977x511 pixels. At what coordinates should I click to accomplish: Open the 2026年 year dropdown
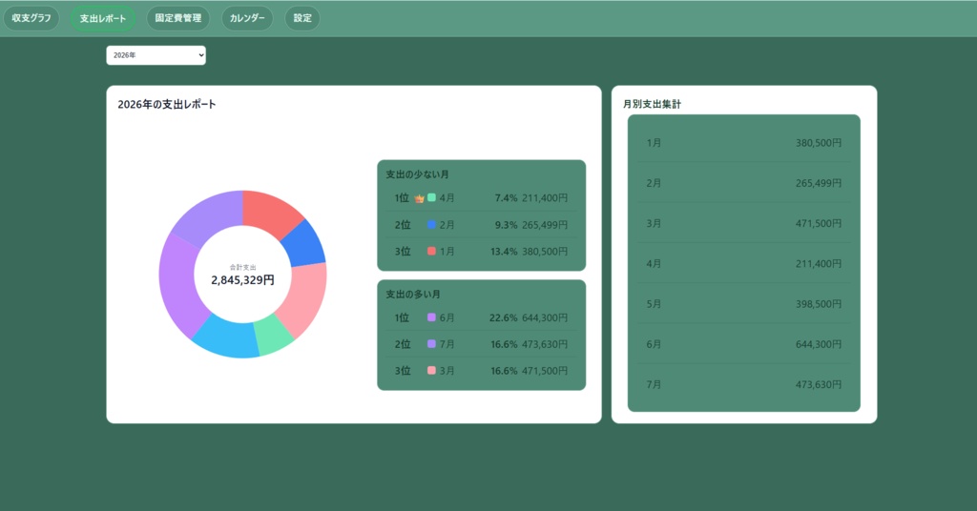click(156, 55)
